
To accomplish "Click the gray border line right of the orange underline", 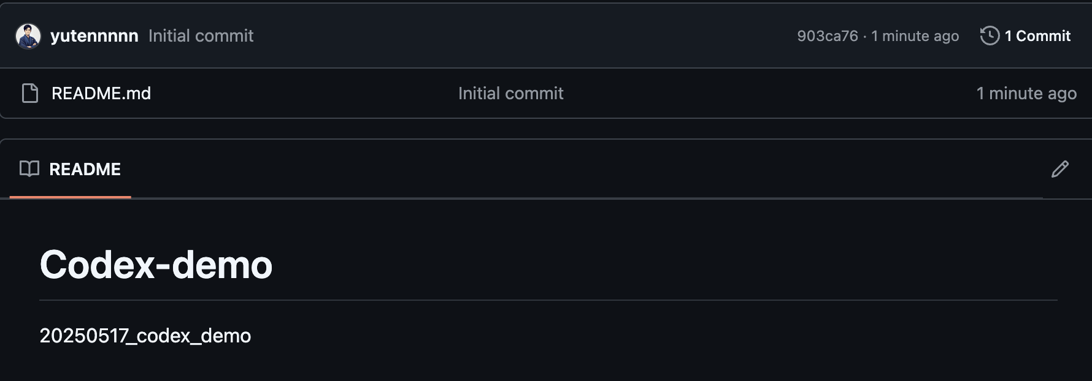I will tap(583, 198).
